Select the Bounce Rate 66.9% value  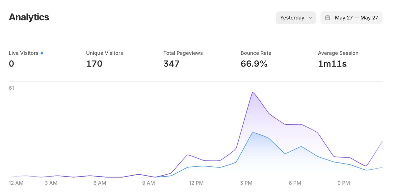254,63
